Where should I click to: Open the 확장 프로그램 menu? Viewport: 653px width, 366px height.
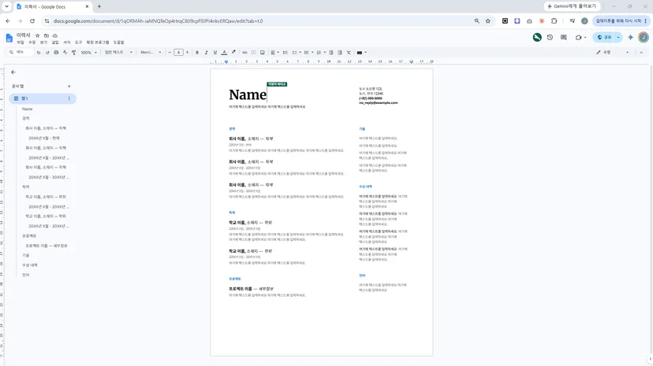98,43
